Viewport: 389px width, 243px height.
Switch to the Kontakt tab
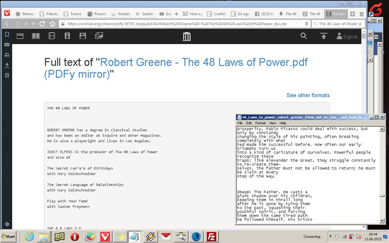click(x=121, y=14)
